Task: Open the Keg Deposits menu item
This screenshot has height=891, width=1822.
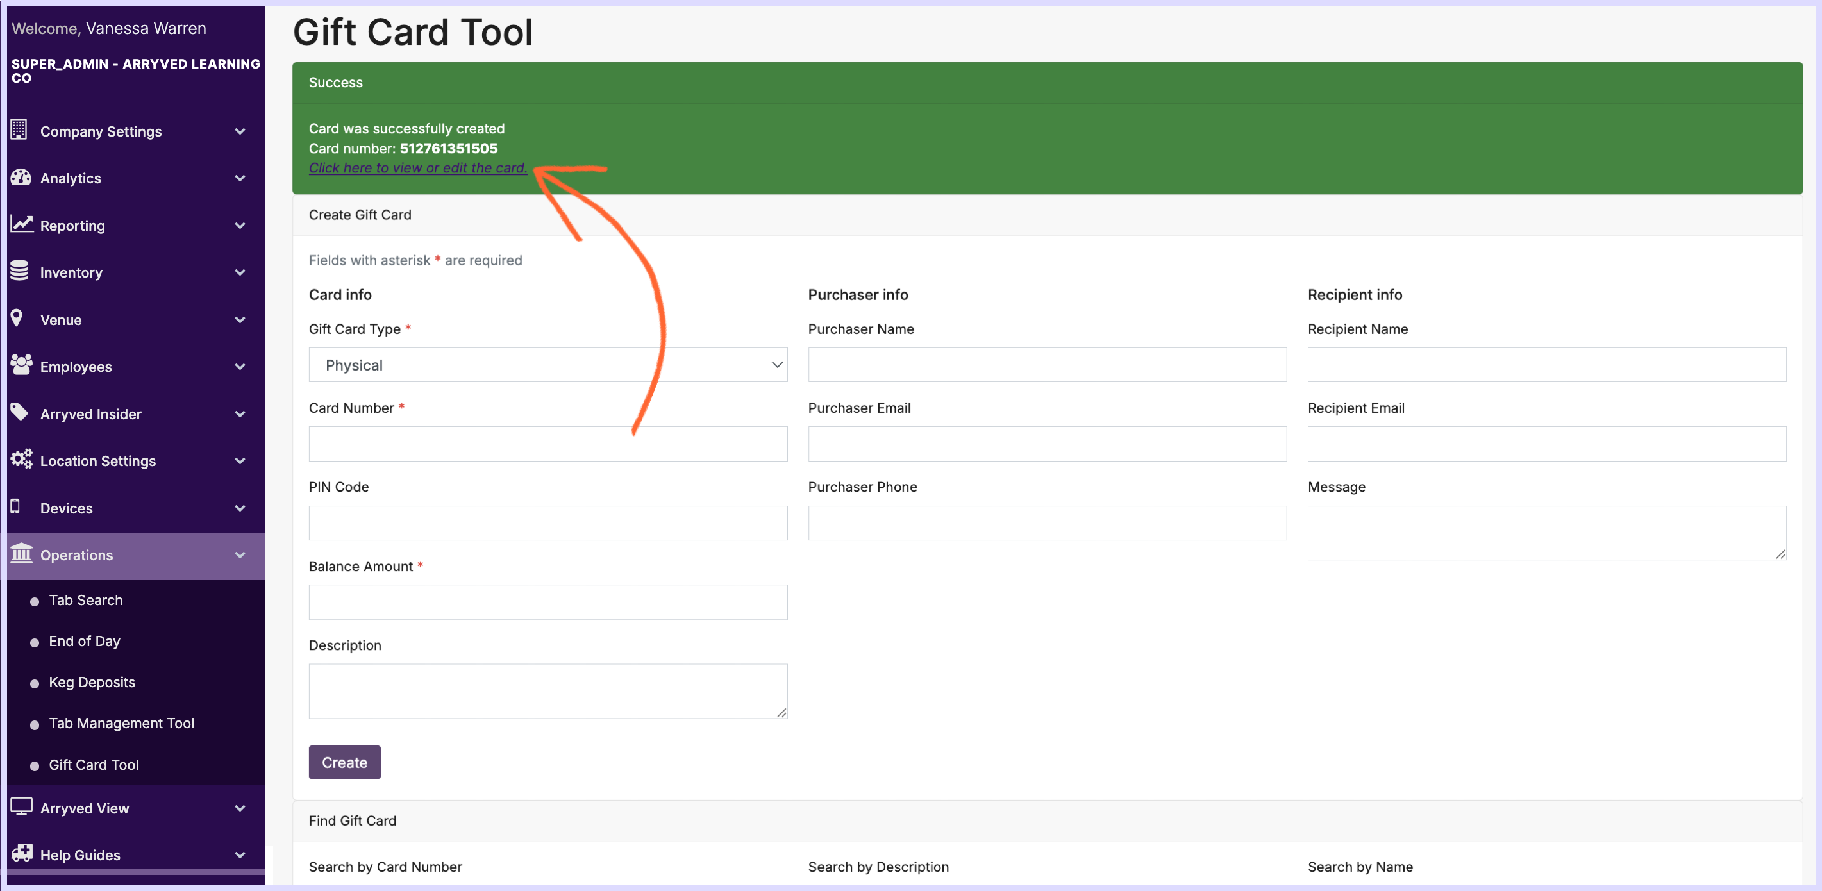Action: (x=92, y=681)
